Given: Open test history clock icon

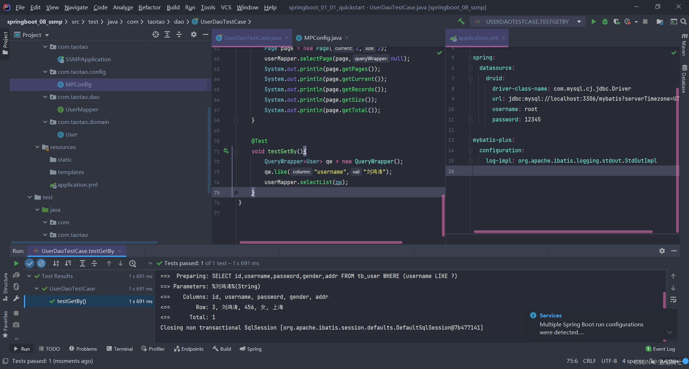Looking at the screenshot, I should (133, 263).
